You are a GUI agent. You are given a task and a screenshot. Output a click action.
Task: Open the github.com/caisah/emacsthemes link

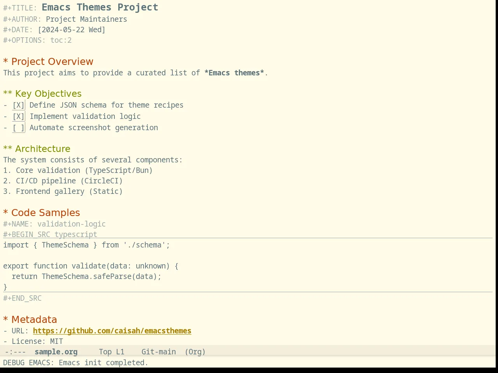(112, 331)
